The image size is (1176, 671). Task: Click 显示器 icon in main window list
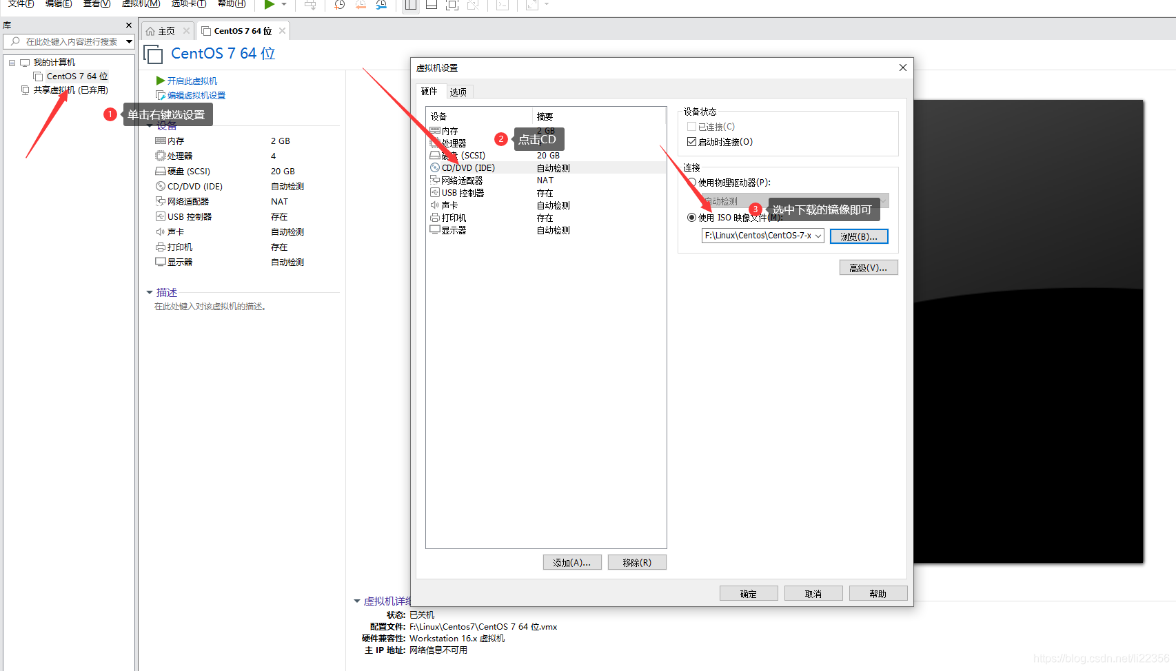point(161,262)
